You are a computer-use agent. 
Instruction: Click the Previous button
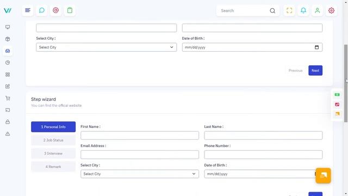(x=295, y=70)
